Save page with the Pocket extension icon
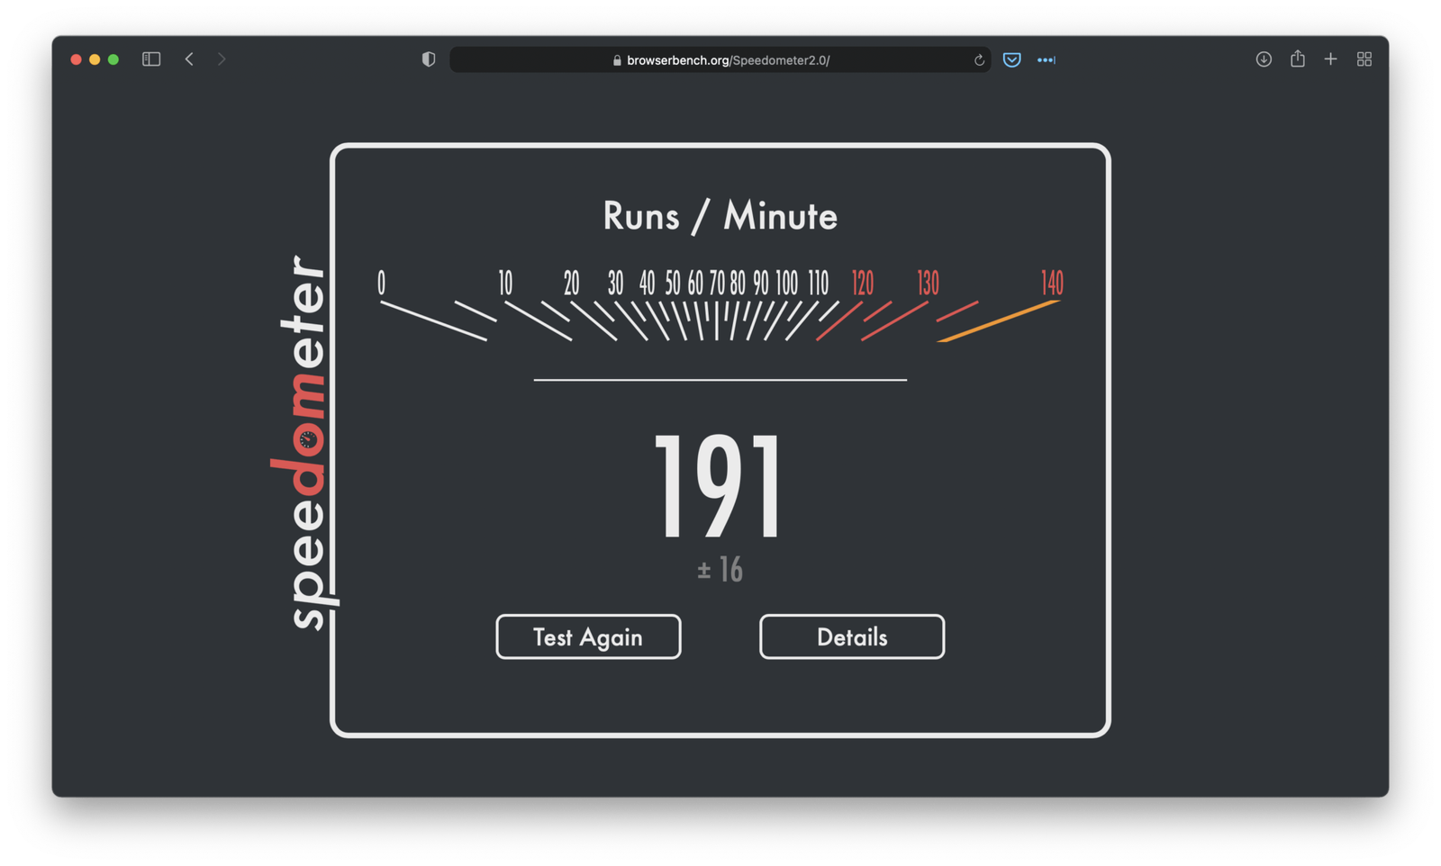The image size is (1441, 866). pyautogui.click(x=1012, y=60)
